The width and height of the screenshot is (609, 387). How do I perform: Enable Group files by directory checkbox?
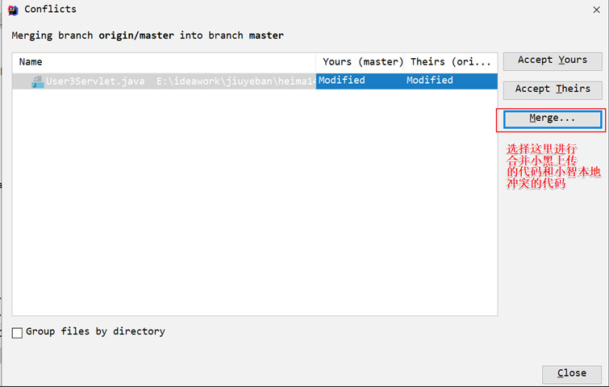point(17,333)
